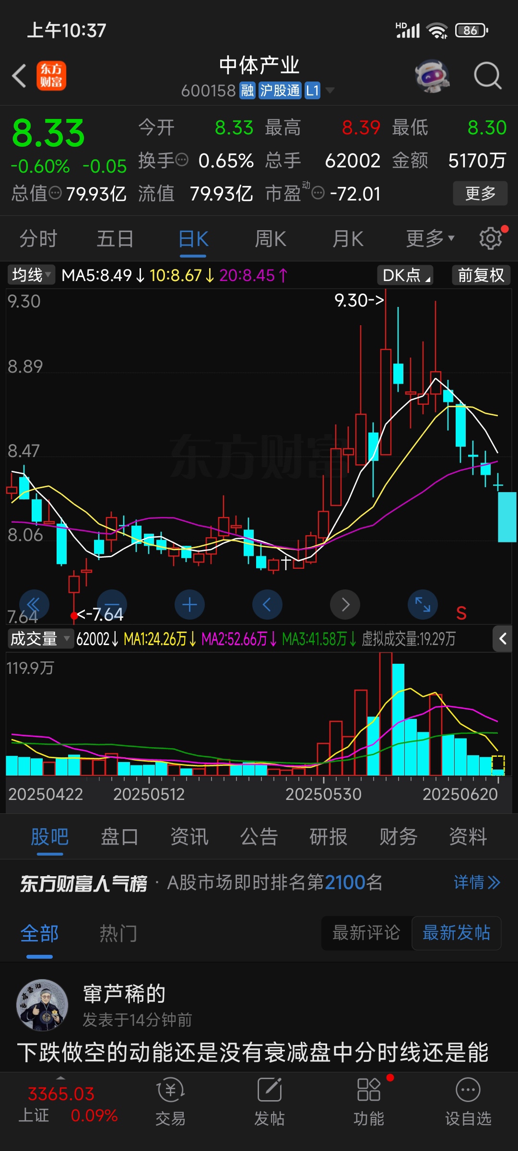The image size is (518, 1151).
Task: Select the 日K tab
Action: coord(193,238)
